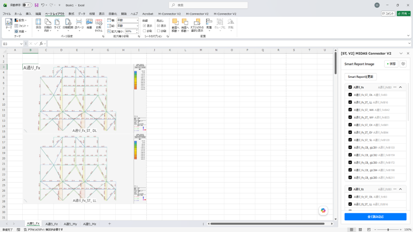The width and height of the screenshot is (413, 232).
Task: Collapse the A通り_Fz group chevron
Action: (x=400, y=189)
